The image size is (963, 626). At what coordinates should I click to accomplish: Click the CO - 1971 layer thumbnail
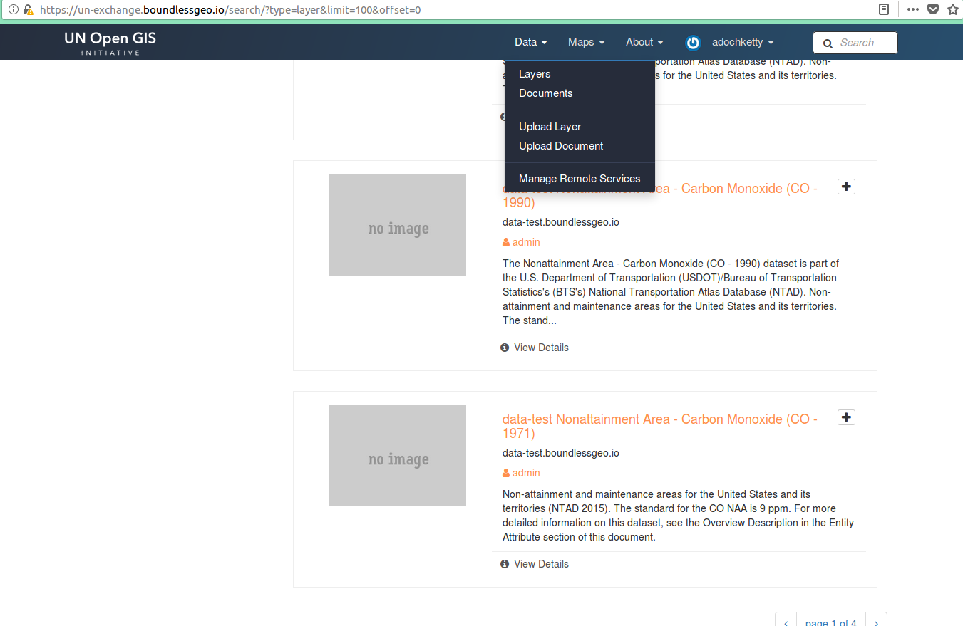tap(398, 456)
